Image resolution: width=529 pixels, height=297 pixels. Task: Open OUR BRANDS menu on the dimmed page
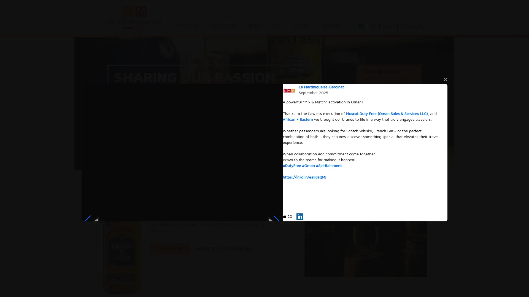[x=223, y=26]
